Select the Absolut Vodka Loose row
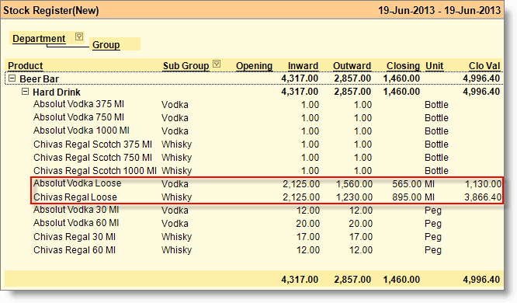The image size is (517, 303). click(267, 184)
